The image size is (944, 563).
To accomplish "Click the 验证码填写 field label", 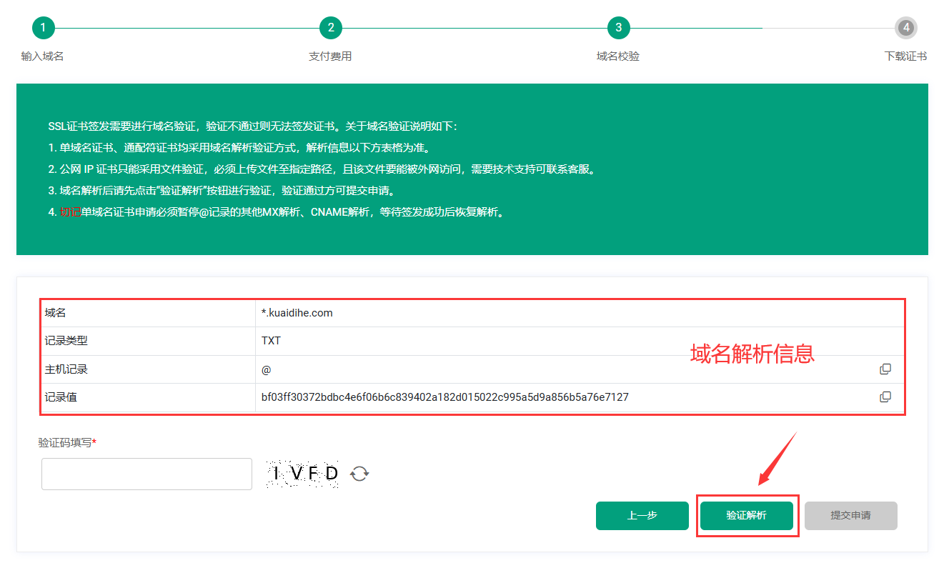I will (67, 443).
